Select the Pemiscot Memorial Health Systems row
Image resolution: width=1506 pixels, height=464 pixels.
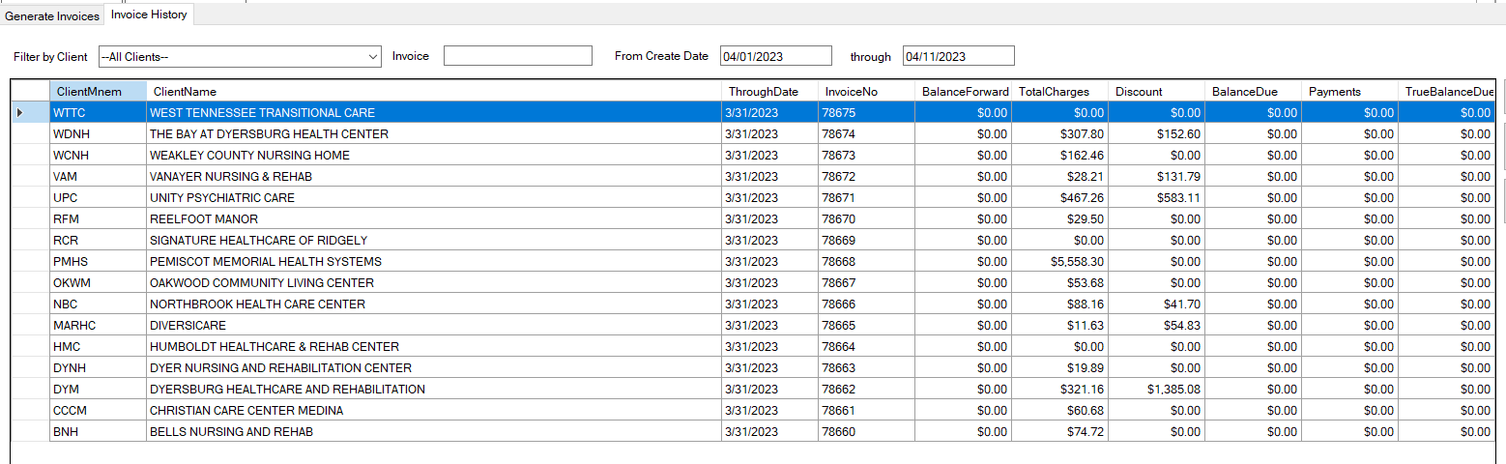pyautogui.click(x=434, y=262)
